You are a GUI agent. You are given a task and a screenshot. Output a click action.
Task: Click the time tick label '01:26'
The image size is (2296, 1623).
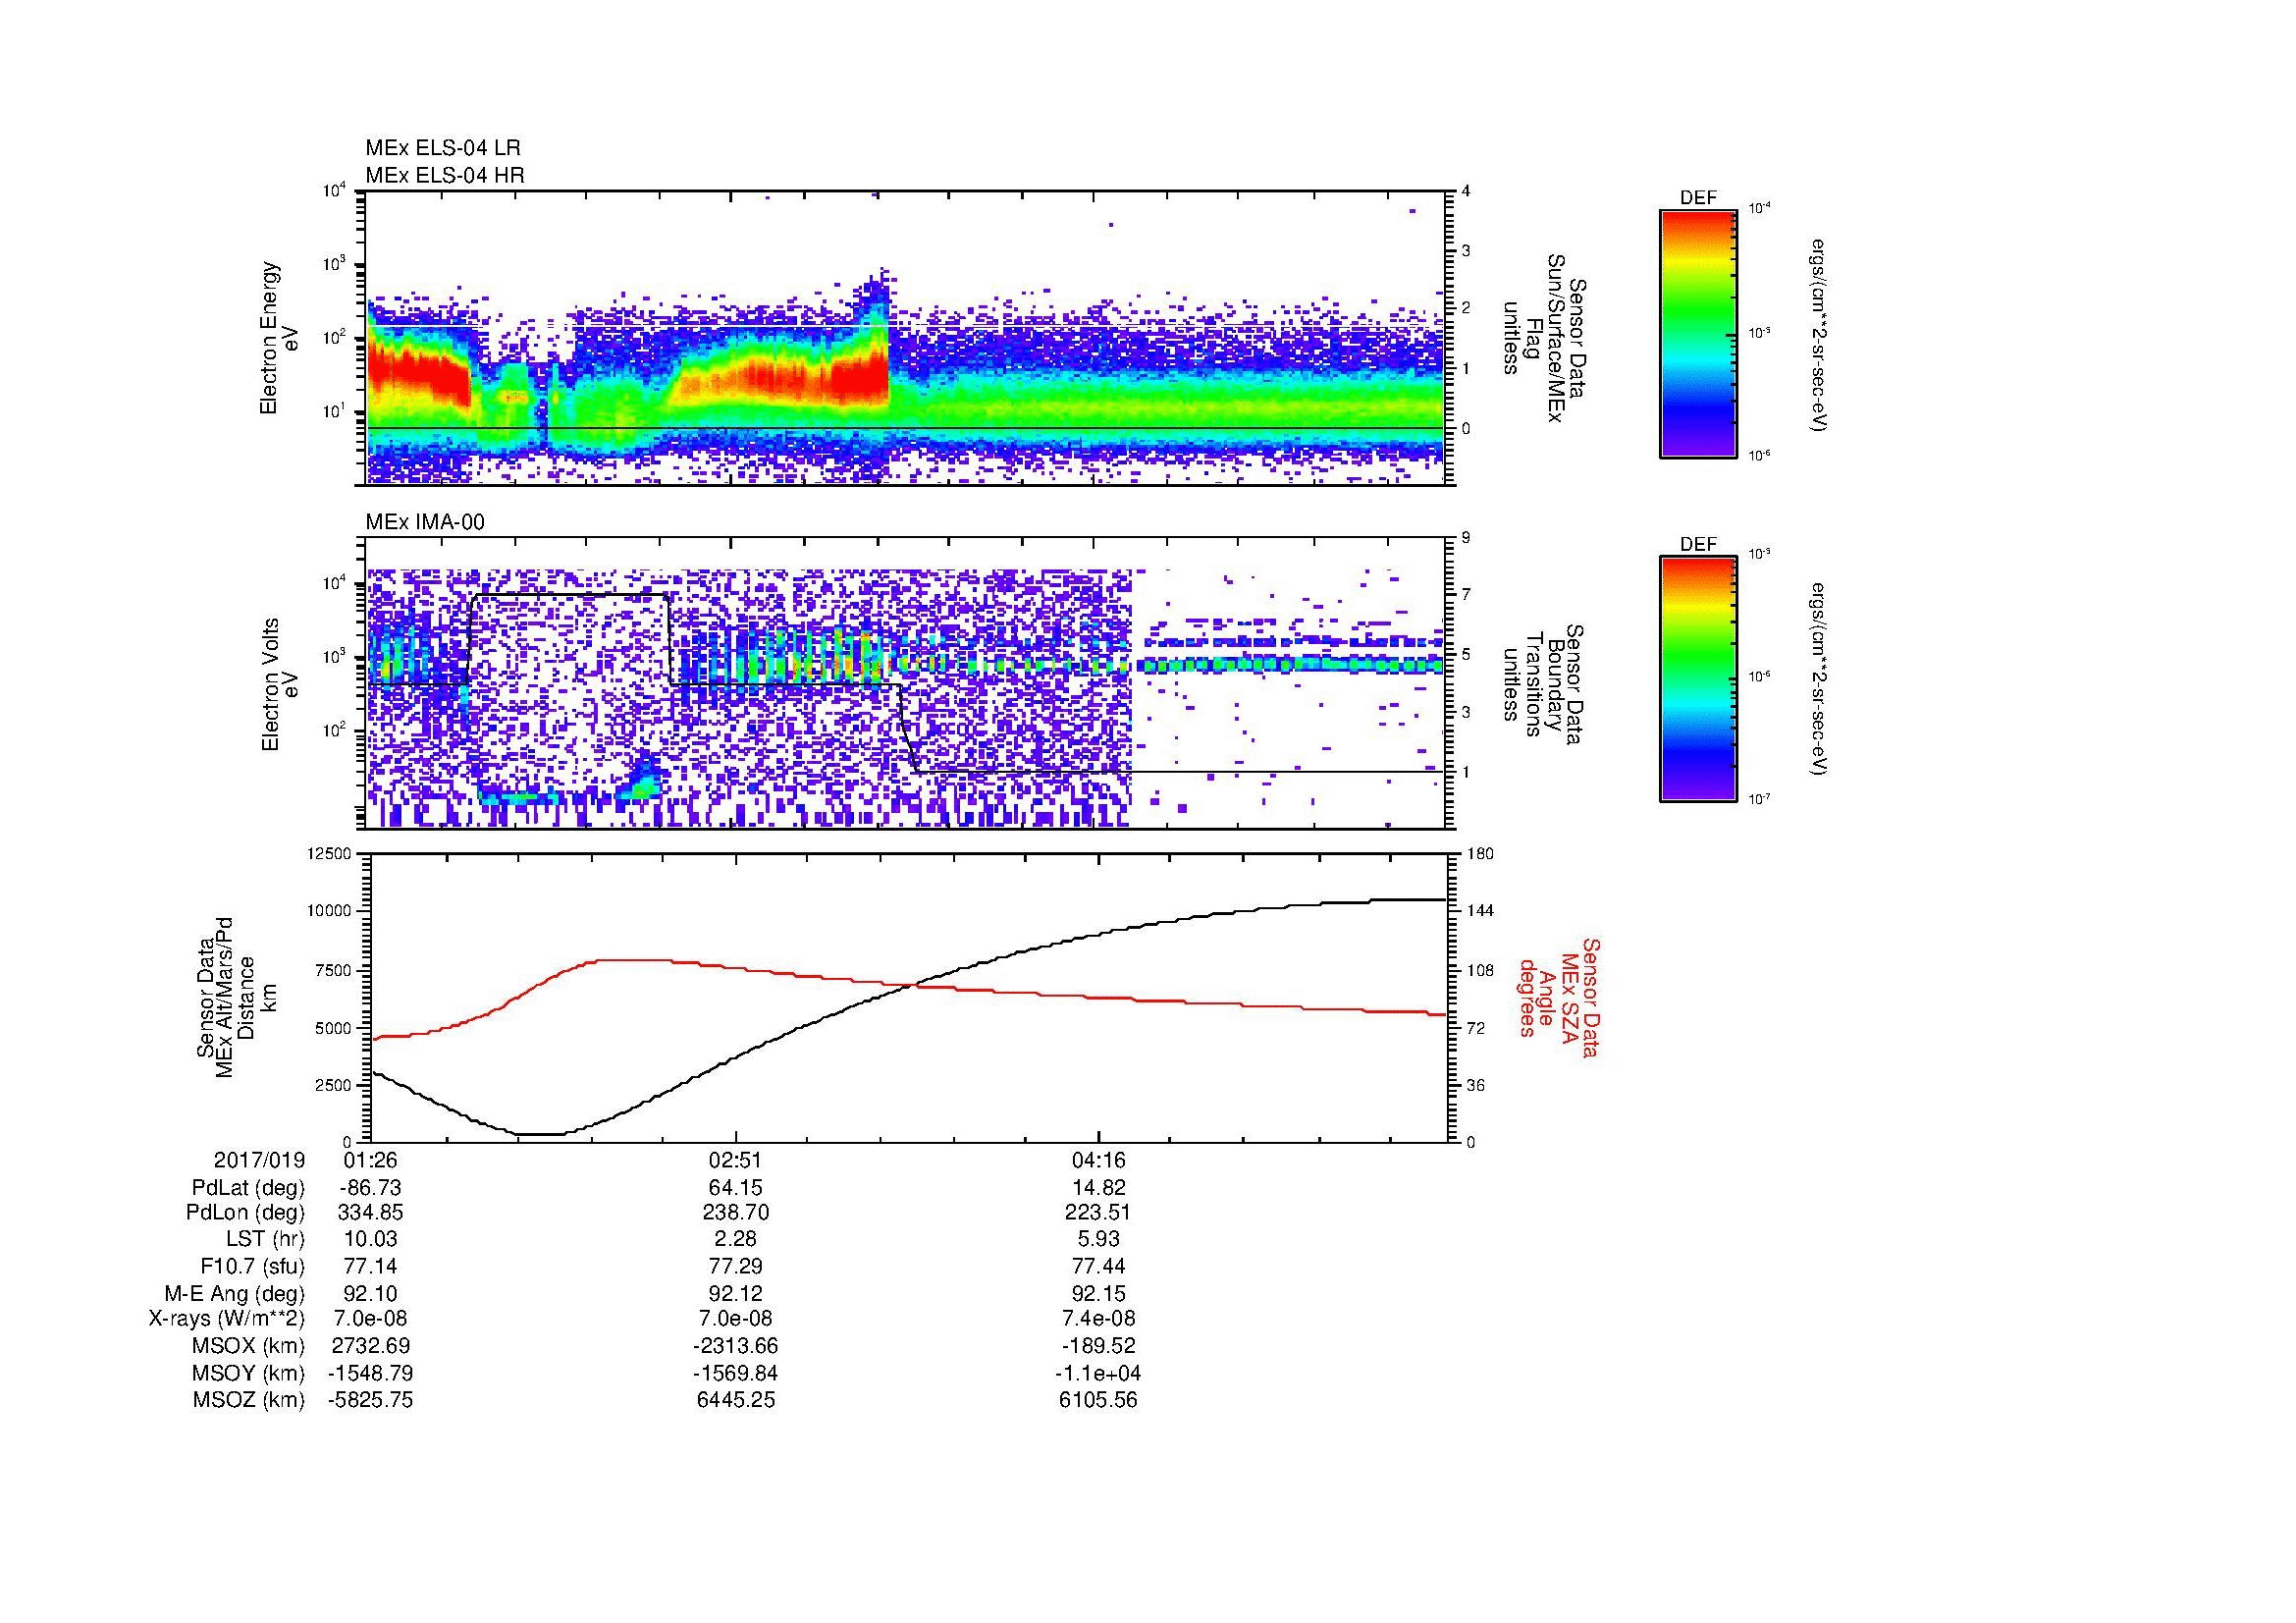370,1160
